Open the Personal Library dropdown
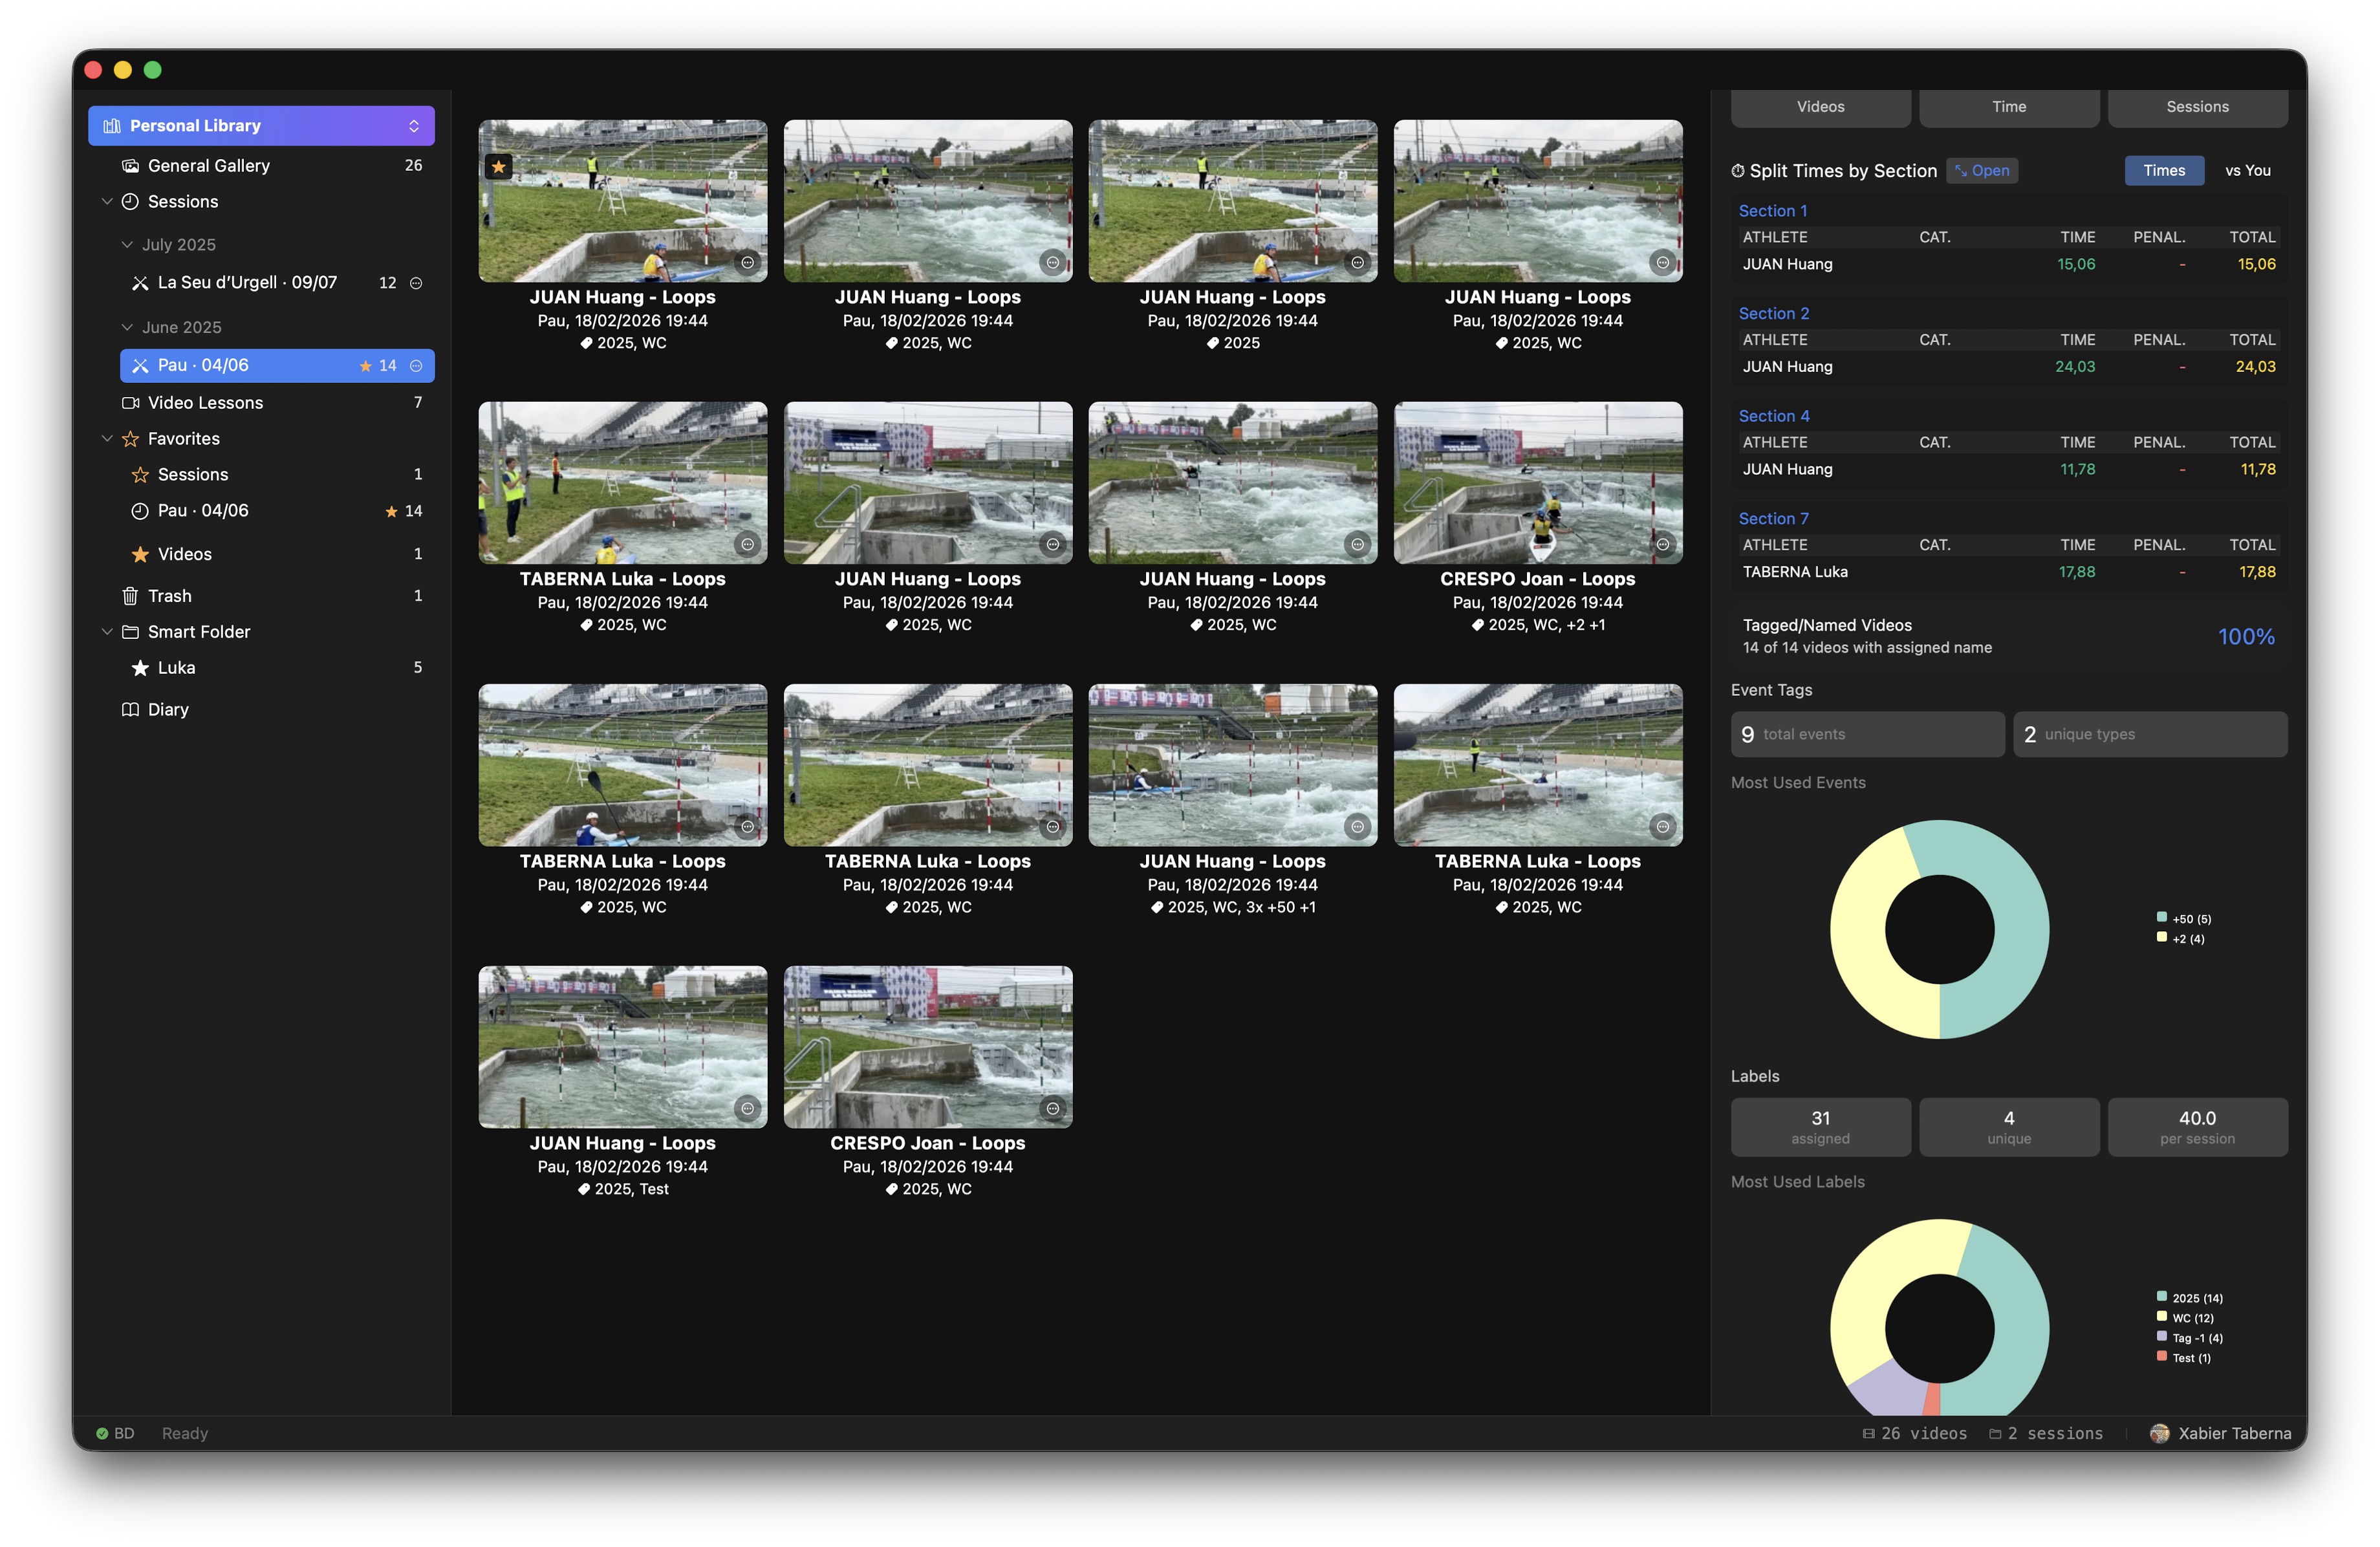The width and height of the screenshot is (2380, 1547). coord(414,126)
